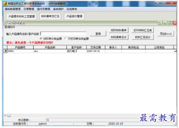Click the app icon in title bar
Screen dimensions: 179x128
[5, 4]
